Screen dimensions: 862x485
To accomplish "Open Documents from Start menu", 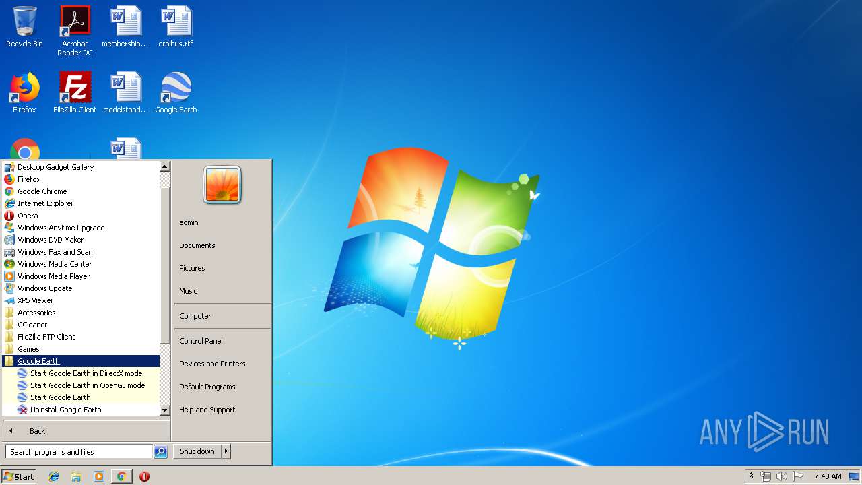I will coord(222,245).
